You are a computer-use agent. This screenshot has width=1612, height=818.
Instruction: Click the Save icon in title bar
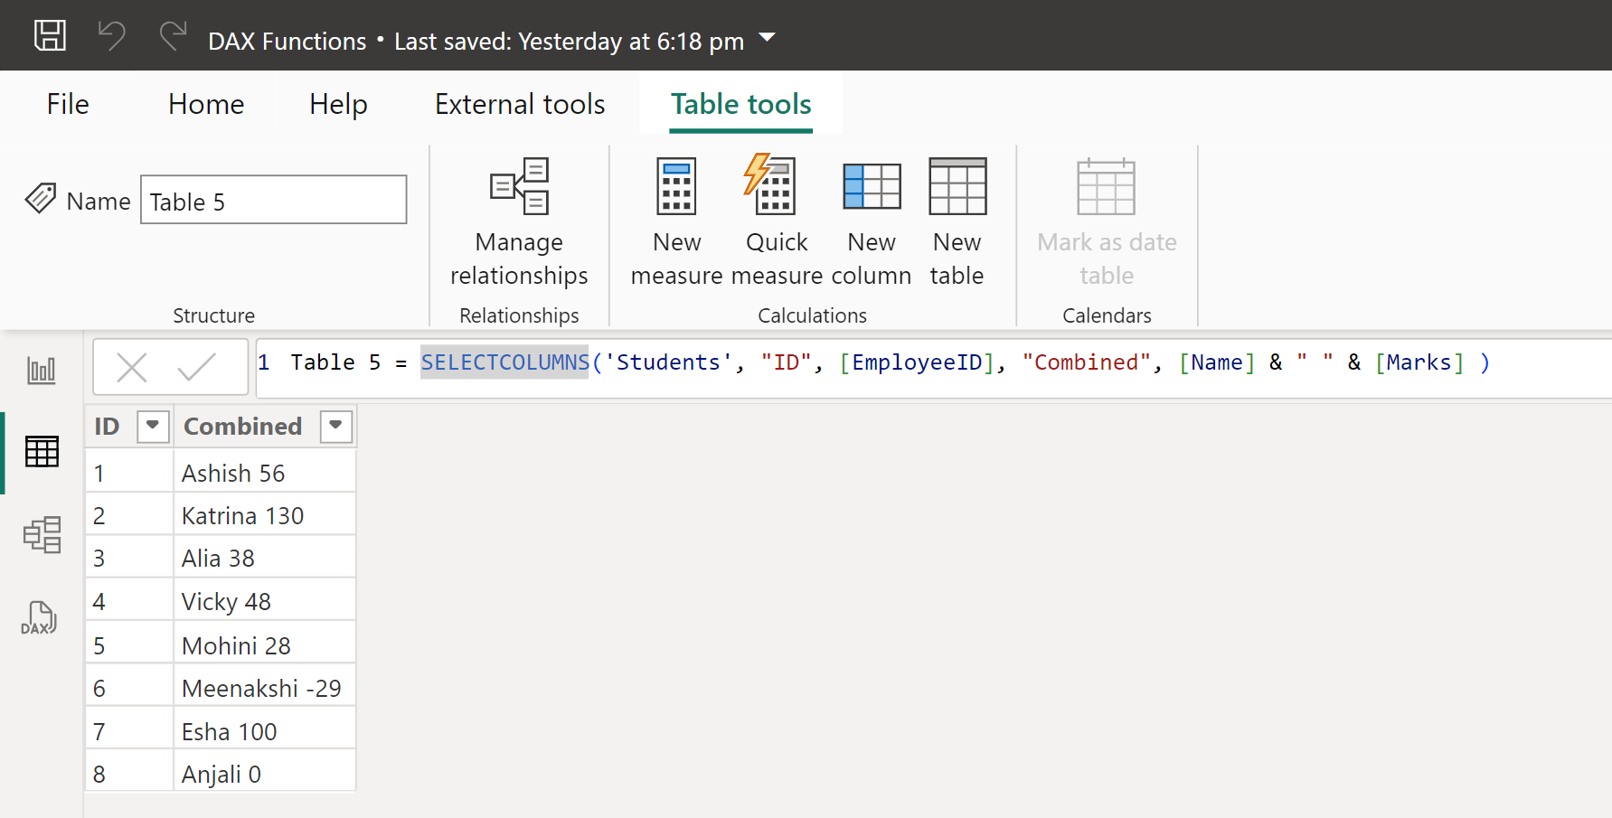[x=50, y=36]
